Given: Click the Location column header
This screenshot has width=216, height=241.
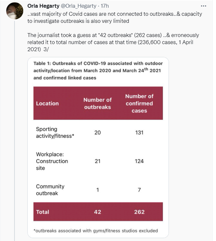Looking at the screenshot, I should point(47,103).
